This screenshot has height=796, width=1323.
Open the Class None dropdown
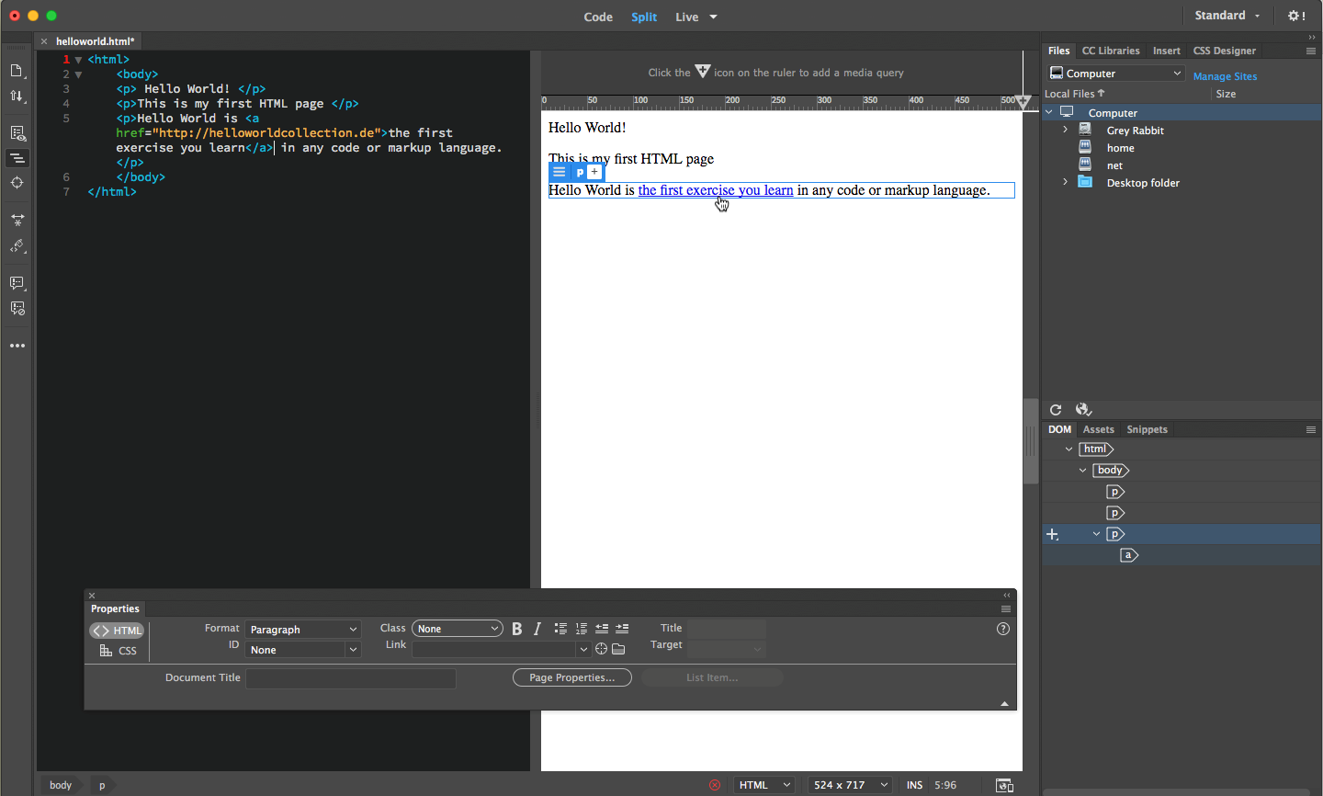coord(457,629)
